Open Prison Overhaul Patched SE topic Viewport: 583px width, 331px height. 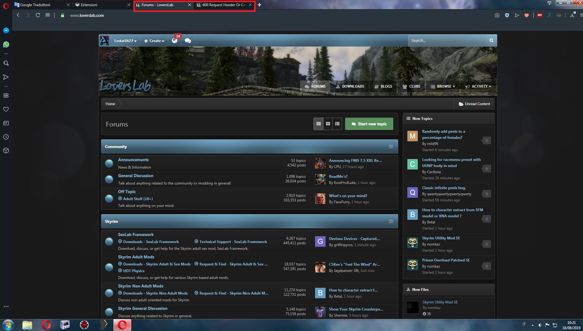coord(446,260)
